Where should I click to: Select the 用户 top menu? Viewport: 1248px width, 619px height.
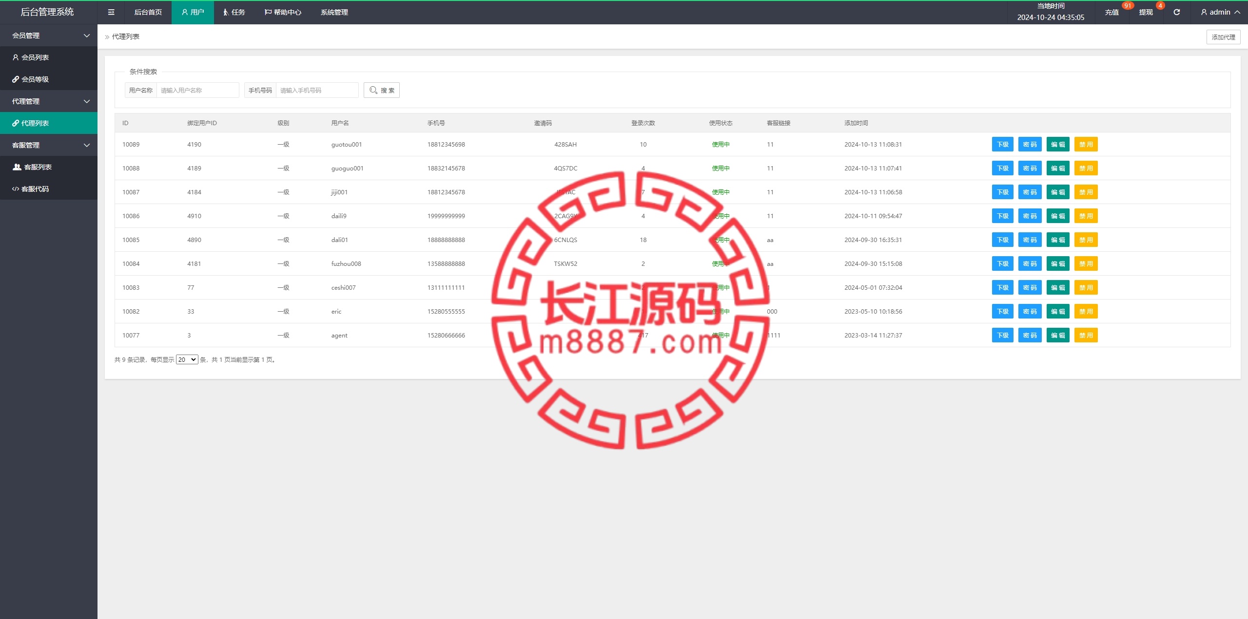click(193, 12)
